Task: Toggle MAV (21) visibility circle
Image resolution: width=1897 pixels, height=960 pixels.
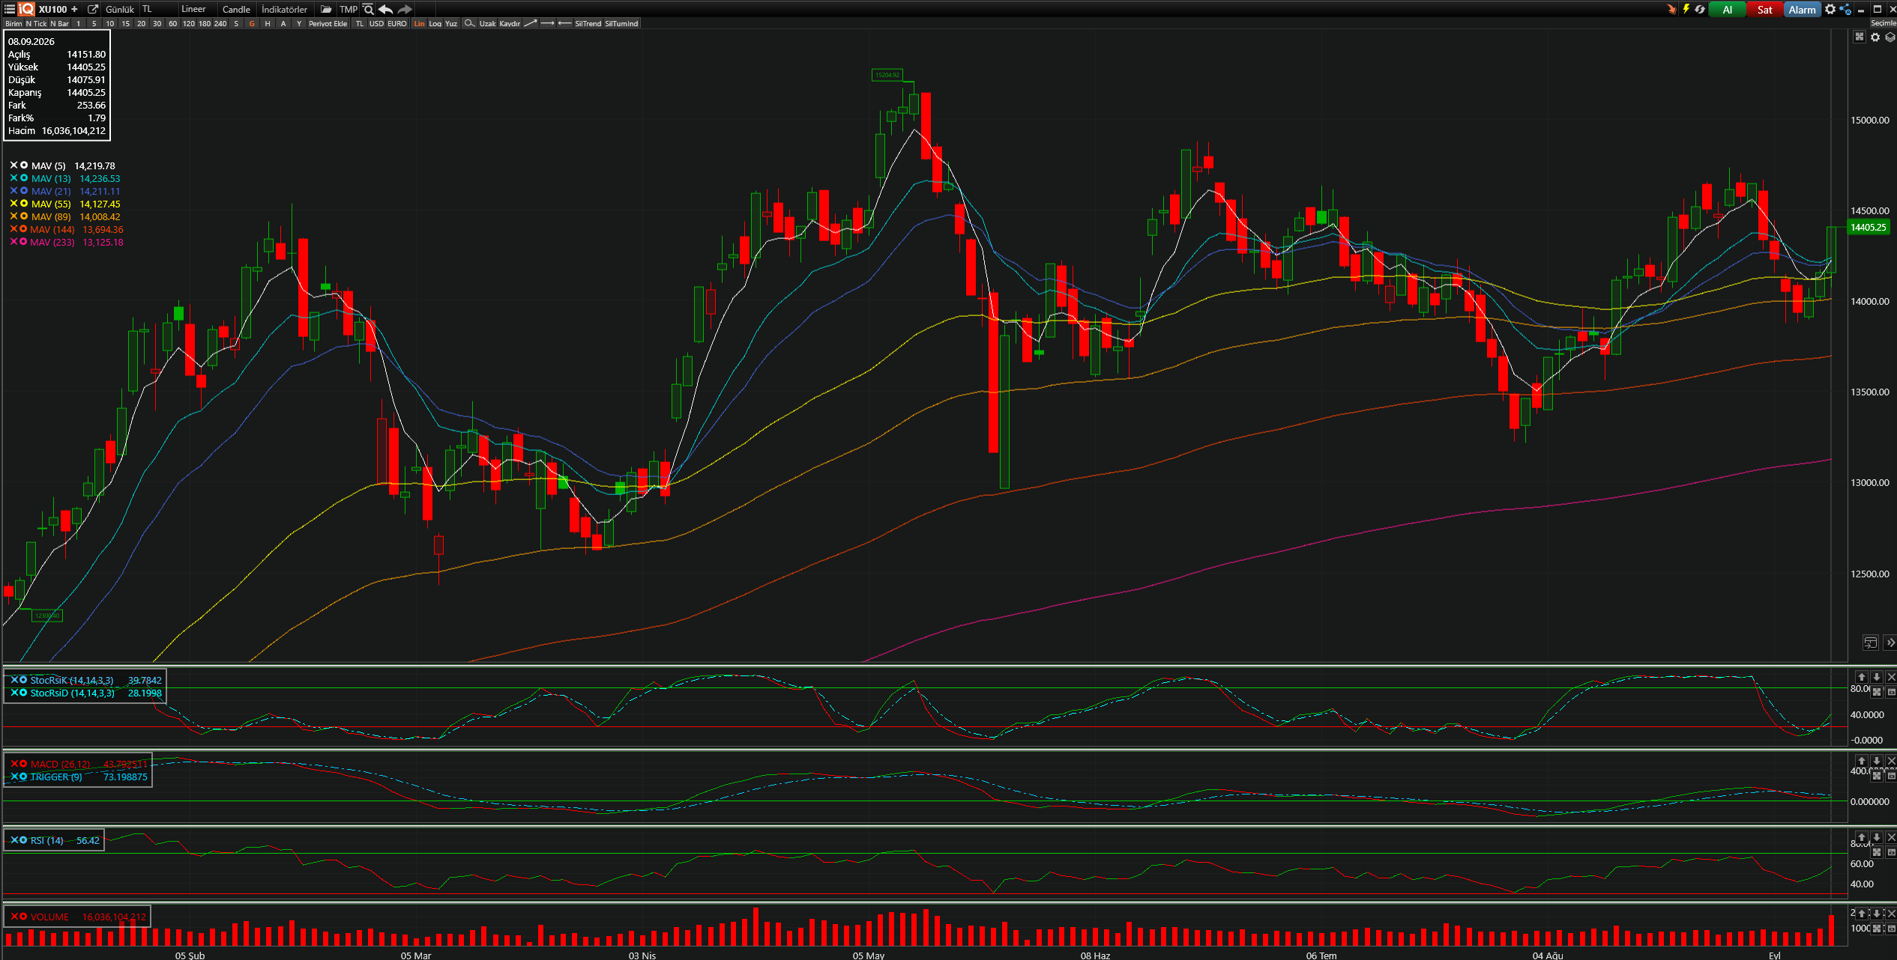Action: [24, 191]
